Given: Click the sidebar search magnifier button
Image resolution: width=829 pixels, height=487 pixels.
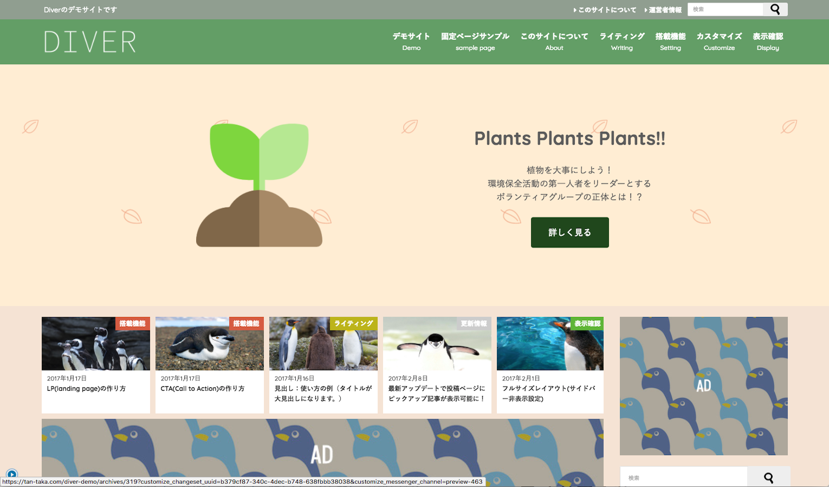Looking at the screenshot, I should 768,477.
